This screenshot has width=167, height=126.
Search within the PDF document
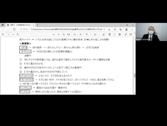[x=18, y=34]
